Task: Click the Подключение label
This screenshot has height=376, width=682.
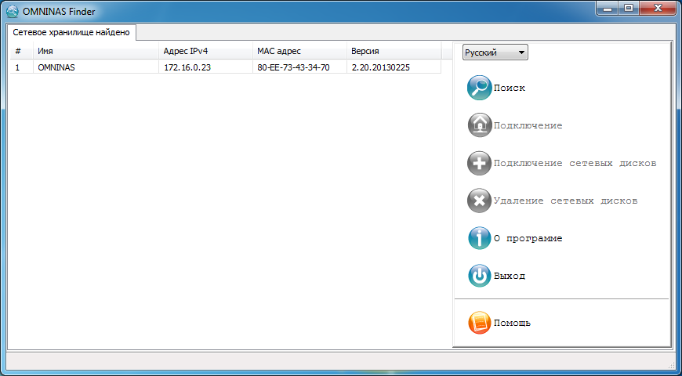Action: pyautogui.click(x=528, y=125)
